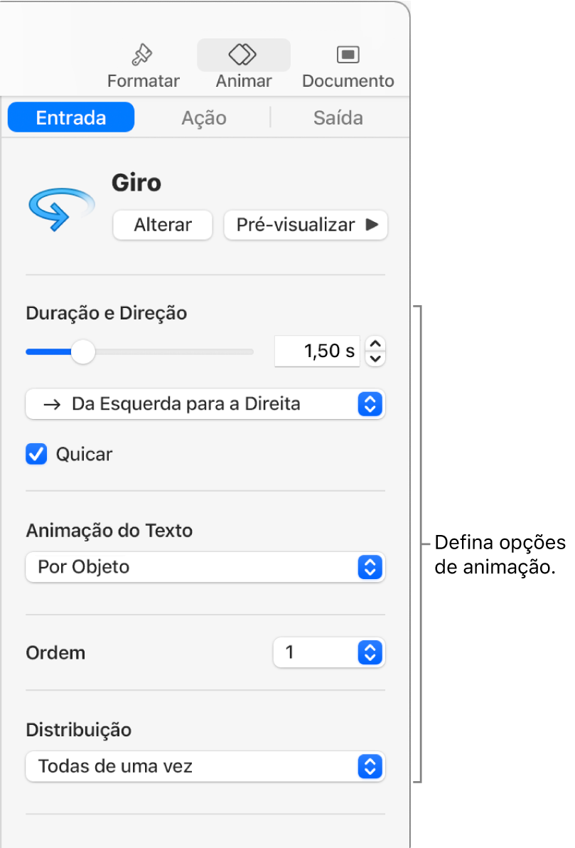
Task: Open the Documento inspector
Action: (x=348, y=66)
